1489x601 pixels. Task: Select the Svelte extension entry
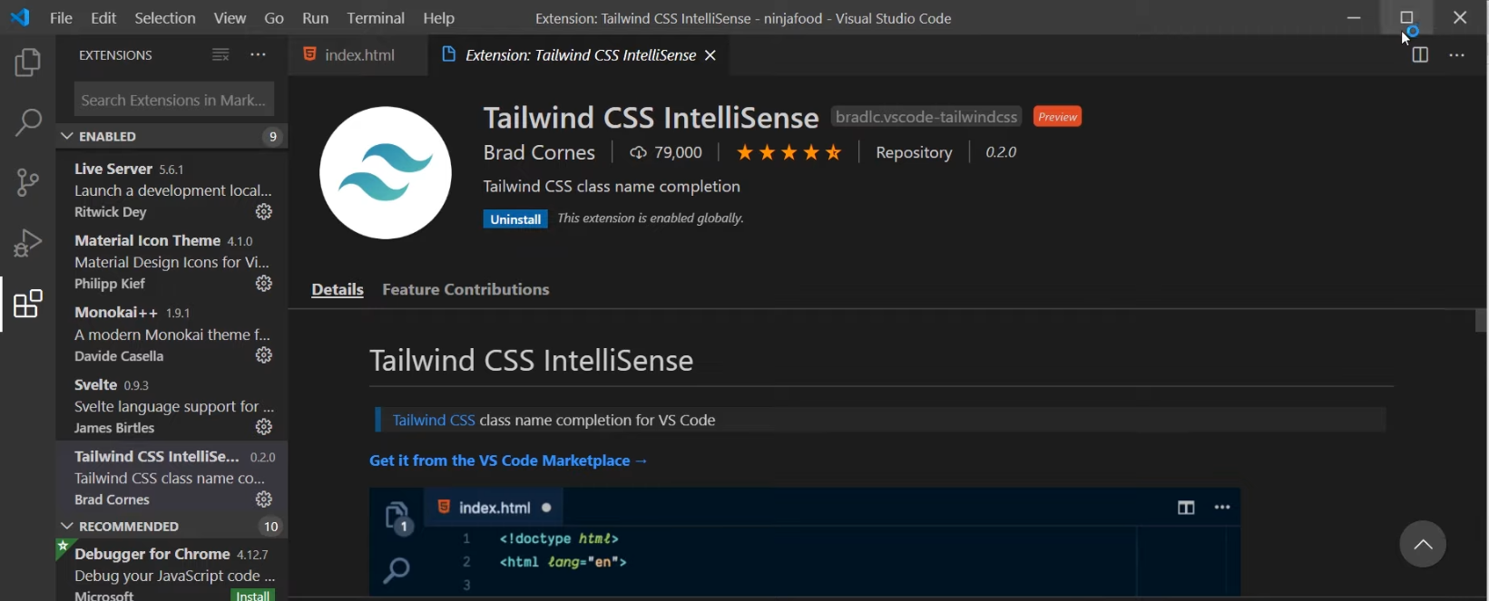point(172,405)
